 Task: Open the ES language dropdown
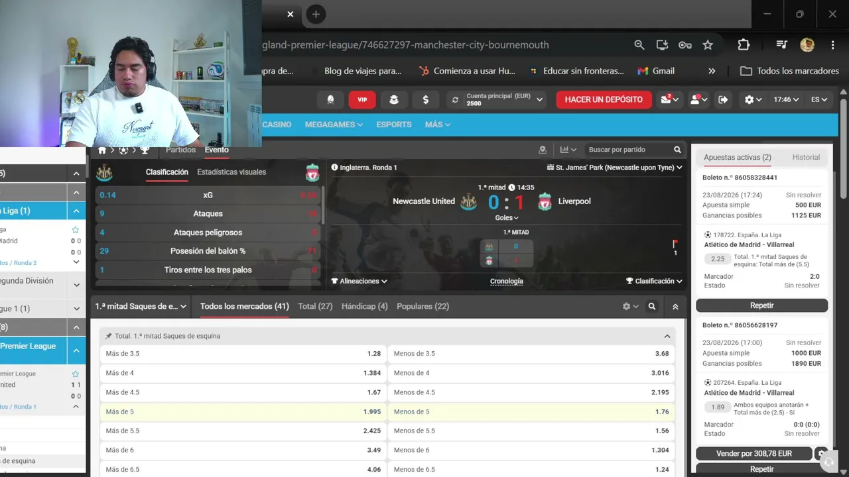coord(819,99)
